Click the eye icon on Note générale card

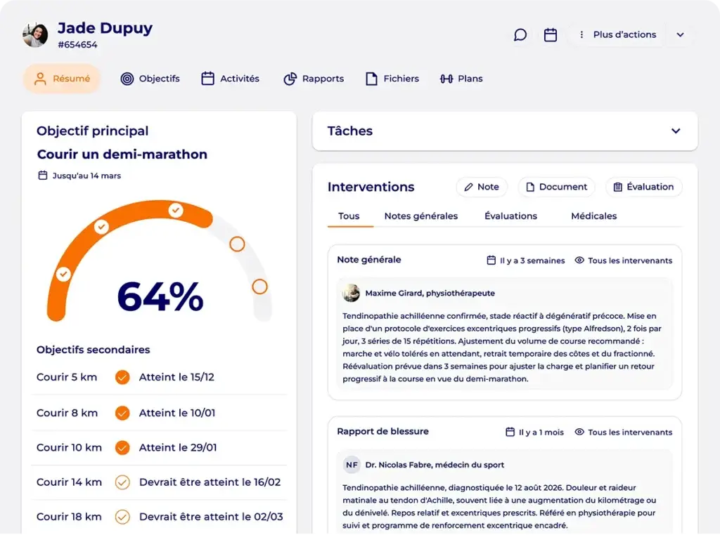(x=579, y=260)
